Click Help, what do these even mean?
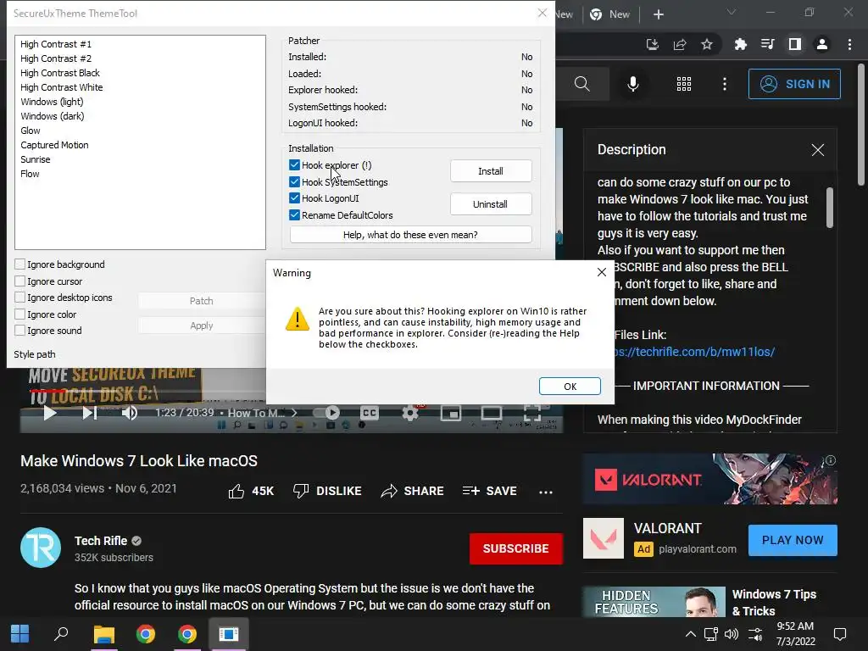Viewport: 868px width, 651px height. click(410, 235)
